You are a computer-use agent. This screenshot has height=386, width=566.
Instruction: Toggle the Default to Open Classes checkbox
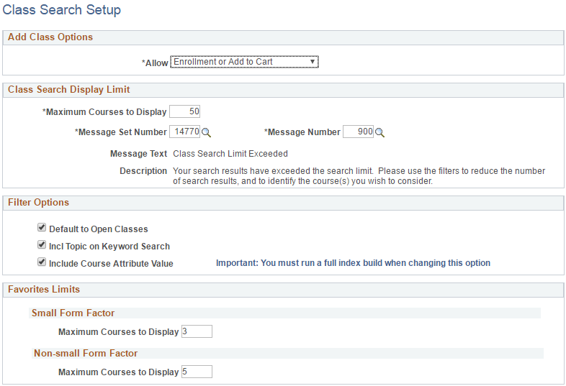pos(42,229)
